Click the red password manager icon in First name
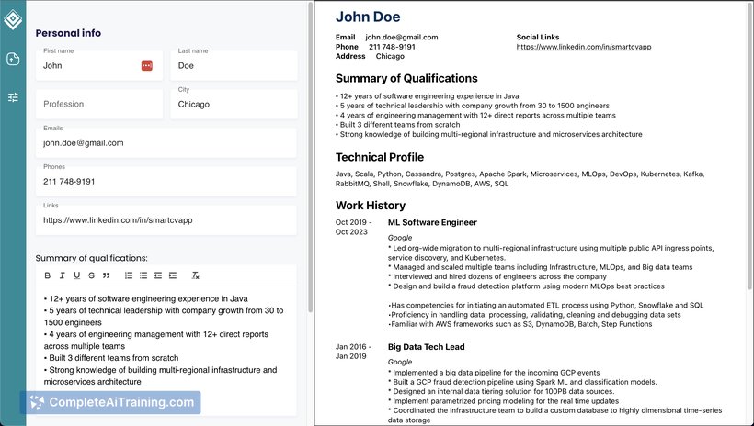 147,65
